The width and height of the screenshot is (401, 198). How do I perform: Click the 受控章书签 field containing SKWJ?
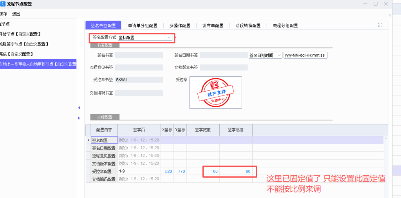click(x=139, y=80)
